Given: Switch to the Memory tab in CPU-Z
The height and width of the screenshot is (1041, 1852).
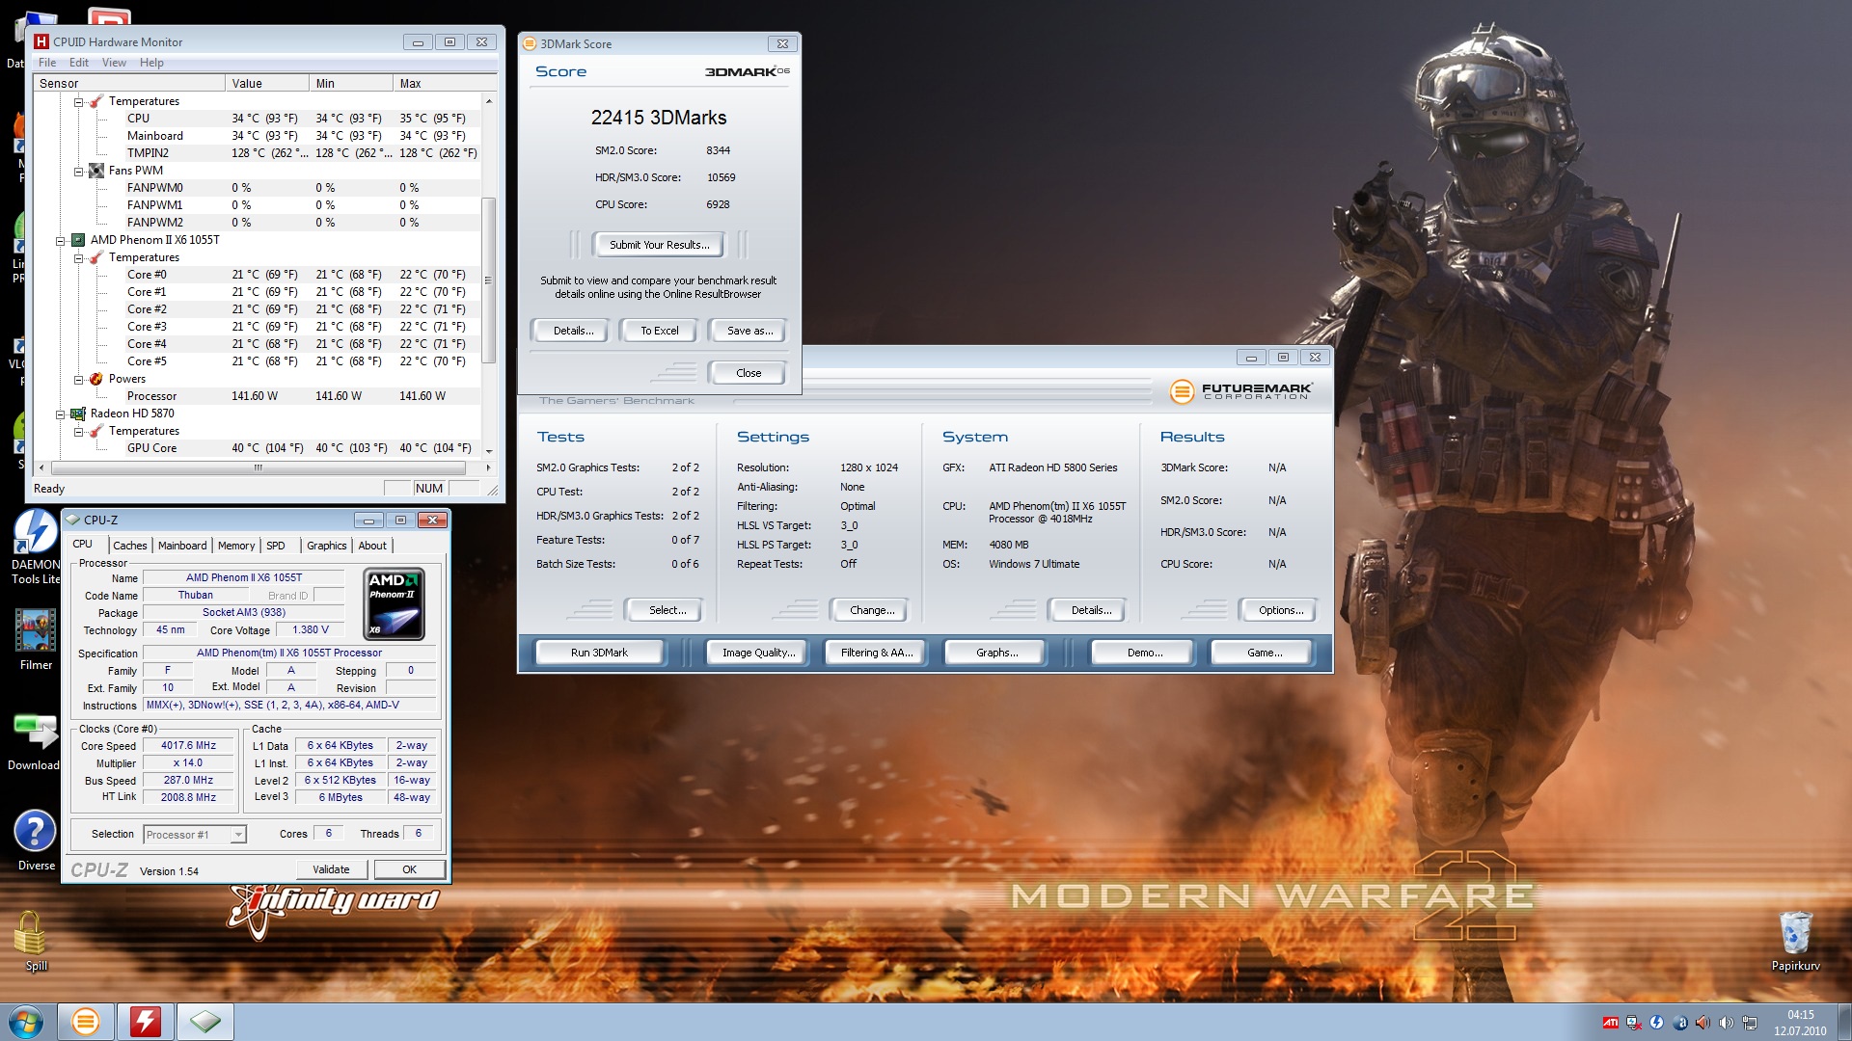Looking at the screenshot, I should click(x=235, y=546).
